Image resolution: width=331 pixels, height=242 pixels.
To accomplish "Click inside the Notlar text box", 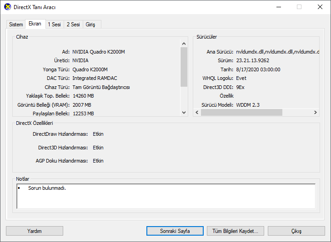I will point(166,196).
